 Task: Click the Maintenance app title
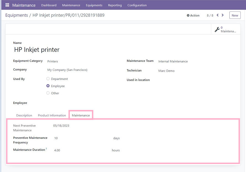24,5
